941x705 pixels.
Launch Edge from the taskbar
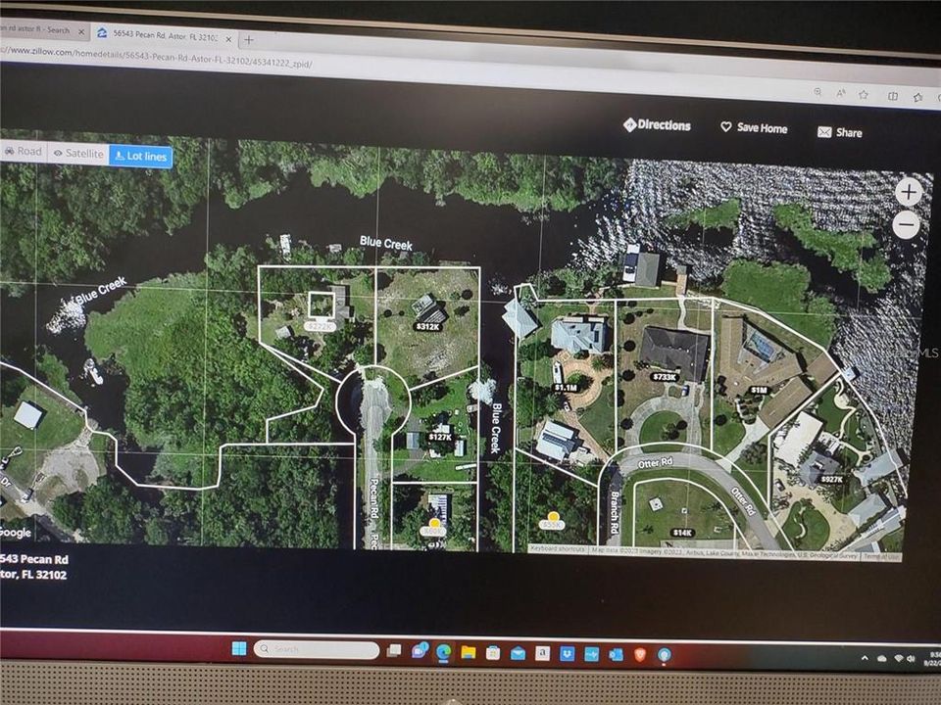point(442,650)
